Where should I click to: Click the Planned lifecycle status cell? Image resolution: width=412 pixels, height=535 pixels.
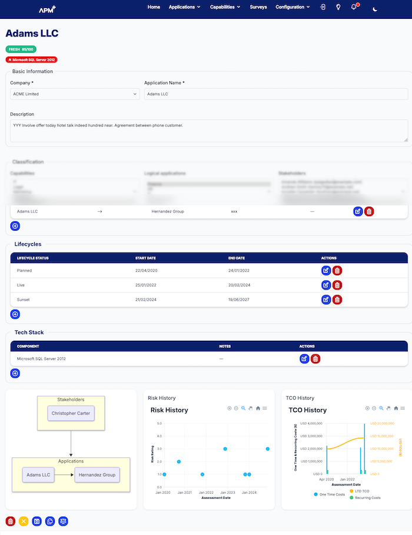coord(24,271)
